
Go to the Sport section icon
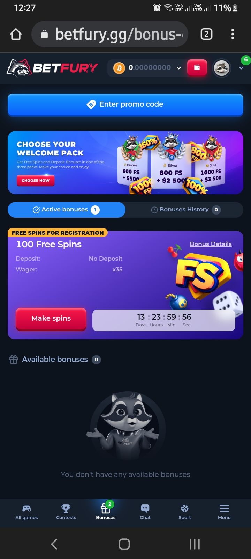185,512
